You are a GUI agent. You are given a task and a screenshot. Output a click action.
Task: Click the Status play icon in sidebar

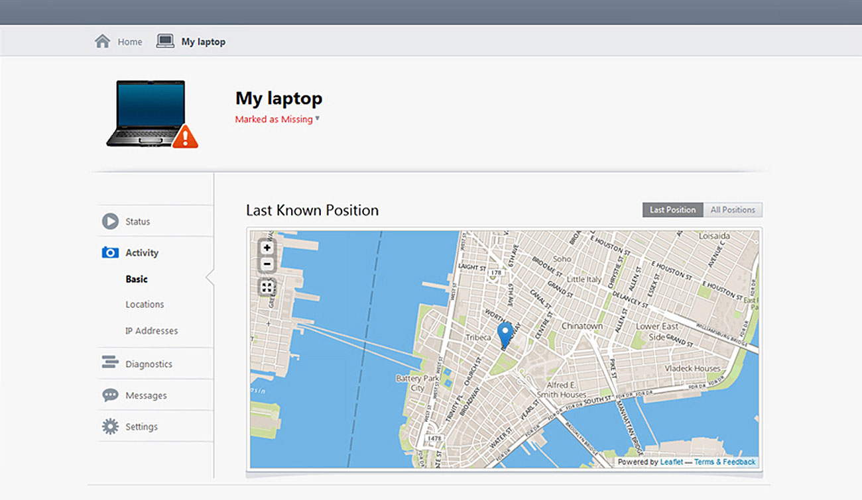click(110, 221)
